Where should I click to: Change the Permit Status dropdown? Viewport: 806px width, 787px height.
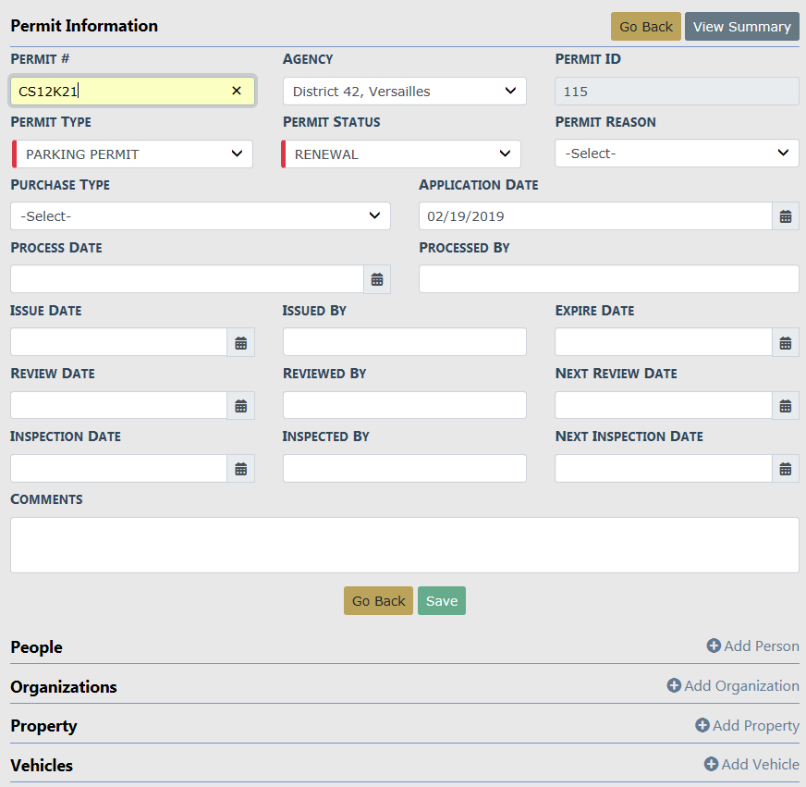[x=402, y=154]
